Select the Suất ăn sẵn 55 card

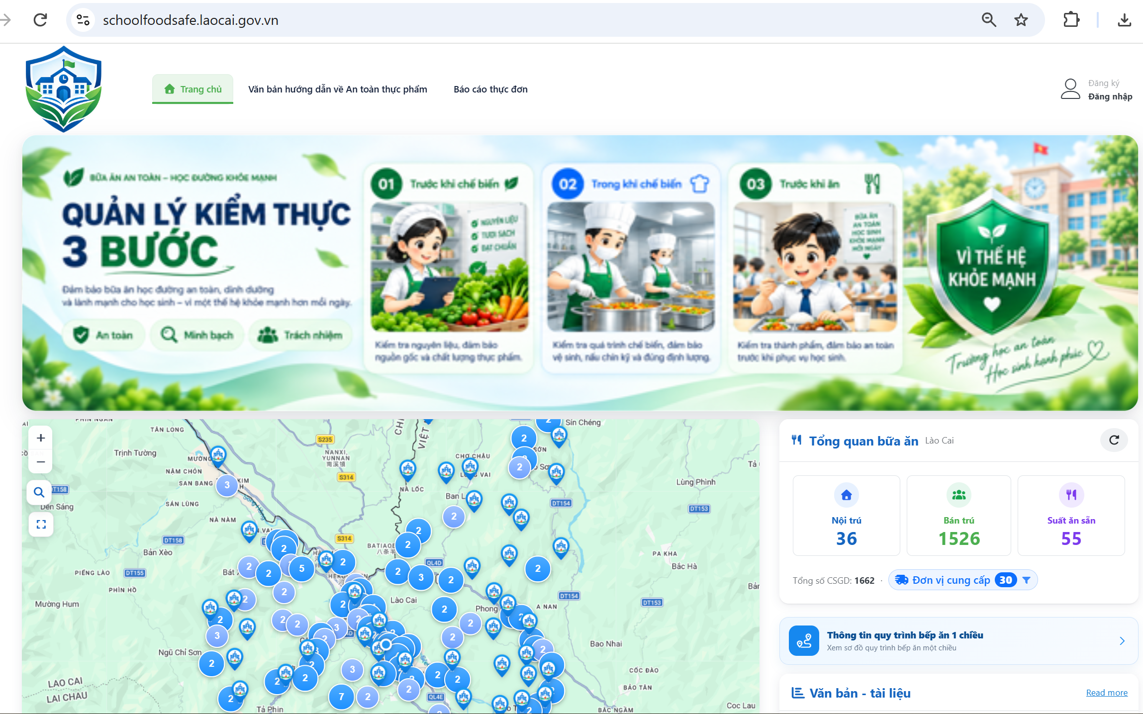[1071, 516]
